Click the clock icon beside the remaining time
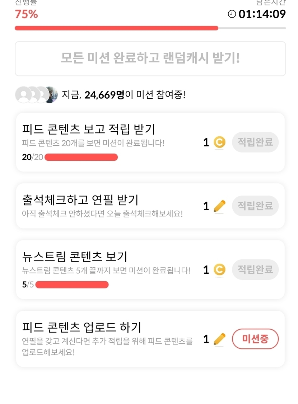The image size is (298, 404). tap(232, 14)
